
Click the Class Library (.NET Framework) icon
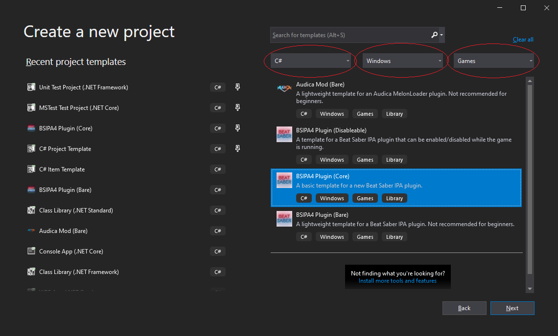pyautogui.click(x=31, y=272)
